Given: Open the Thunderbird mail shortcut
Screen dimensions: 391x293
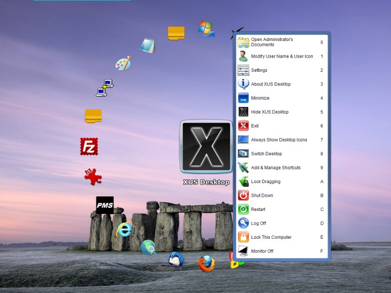Looking at the screenshot, I should click(176, 260).
